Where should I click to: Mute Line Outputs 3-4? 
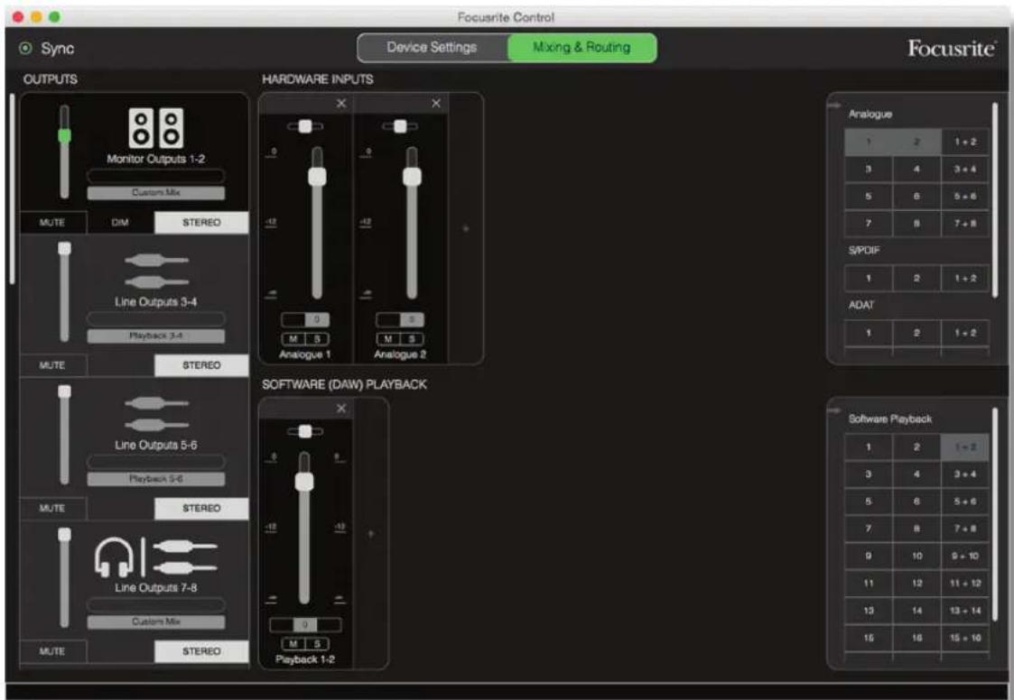[52, 365]
